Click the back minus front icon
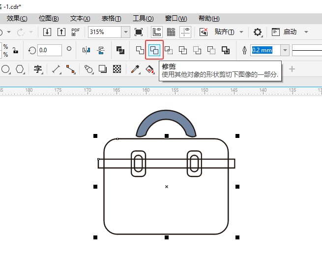This screenshot has height=265, width=322. 211,50
